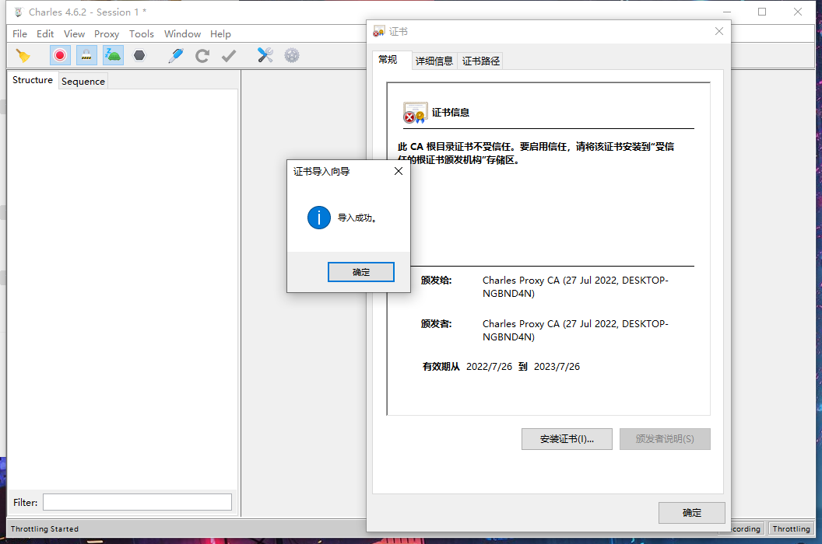Maximize the Charles window
The height and width of the screenshot is (544, 822).
pos(762,12)
